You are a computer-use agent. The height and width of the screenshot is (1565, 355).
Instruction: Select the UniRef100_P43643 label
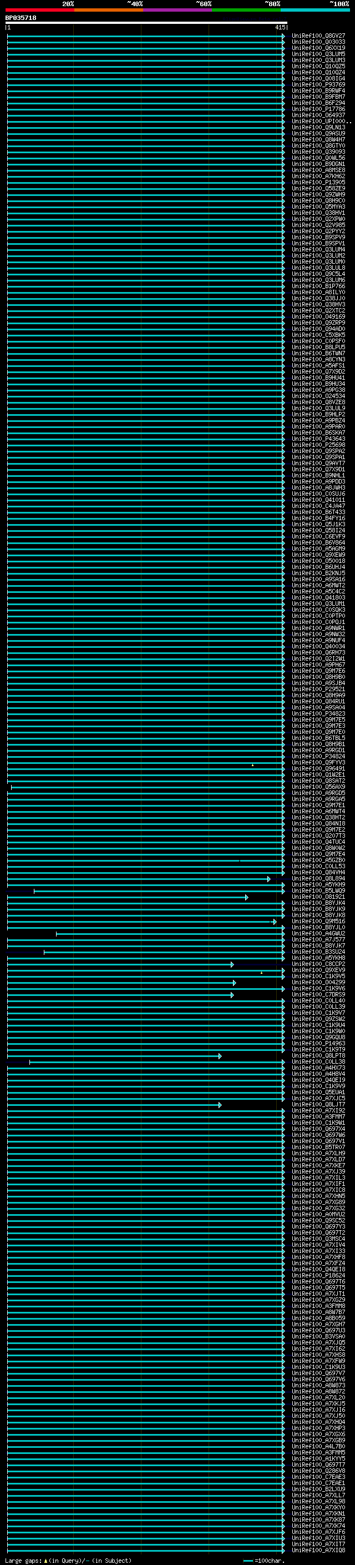318,439
